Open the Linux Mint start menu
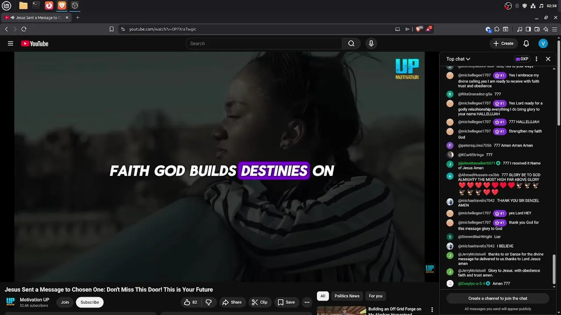 (x=7, y=6)
